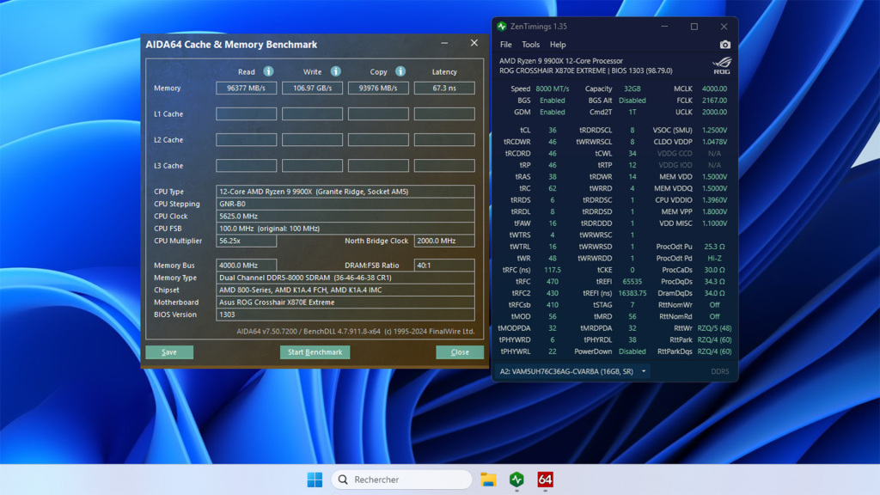Open the memory module A2 dropdown

[x=572, y=371]
